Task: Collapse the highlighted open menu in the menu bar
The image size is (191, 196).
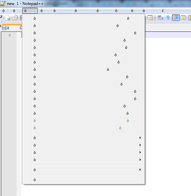Action: coord(30,11)
